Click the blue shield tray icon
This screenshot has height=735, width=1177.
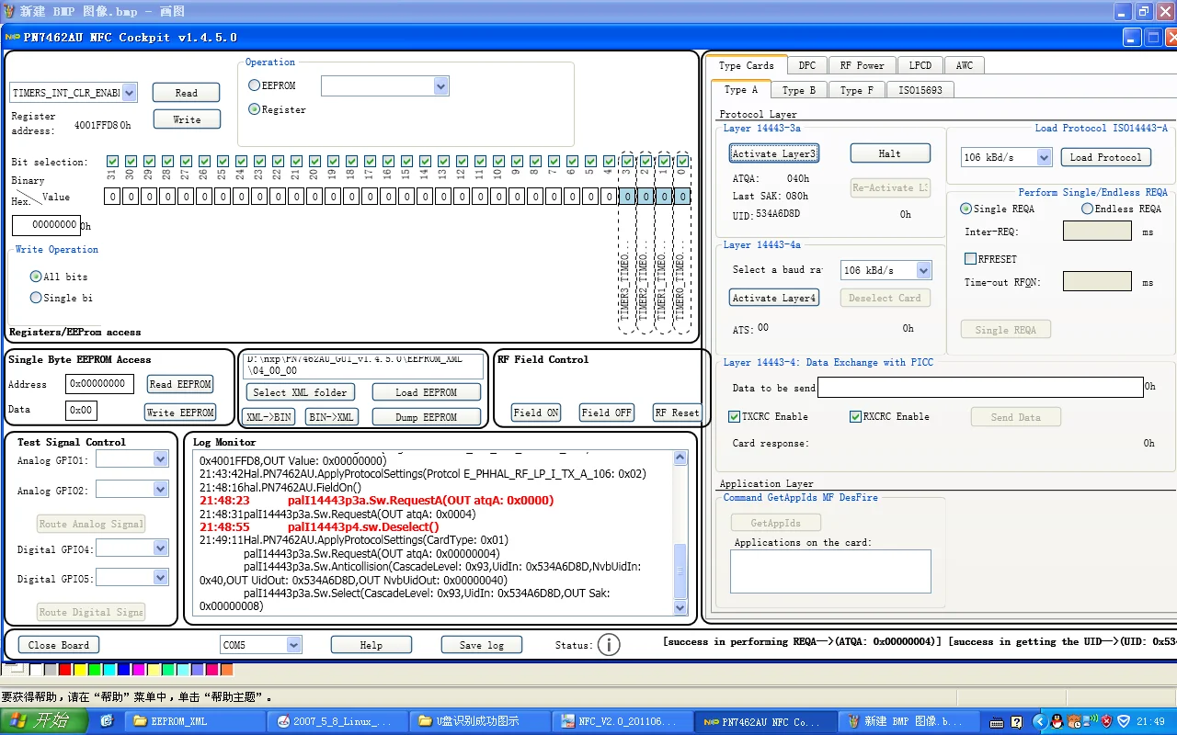(x=1124, y=721)
